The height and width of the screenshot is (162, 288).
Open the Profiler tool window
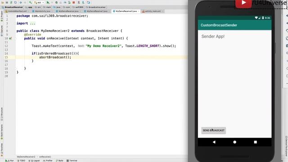(x=48, y=161)
